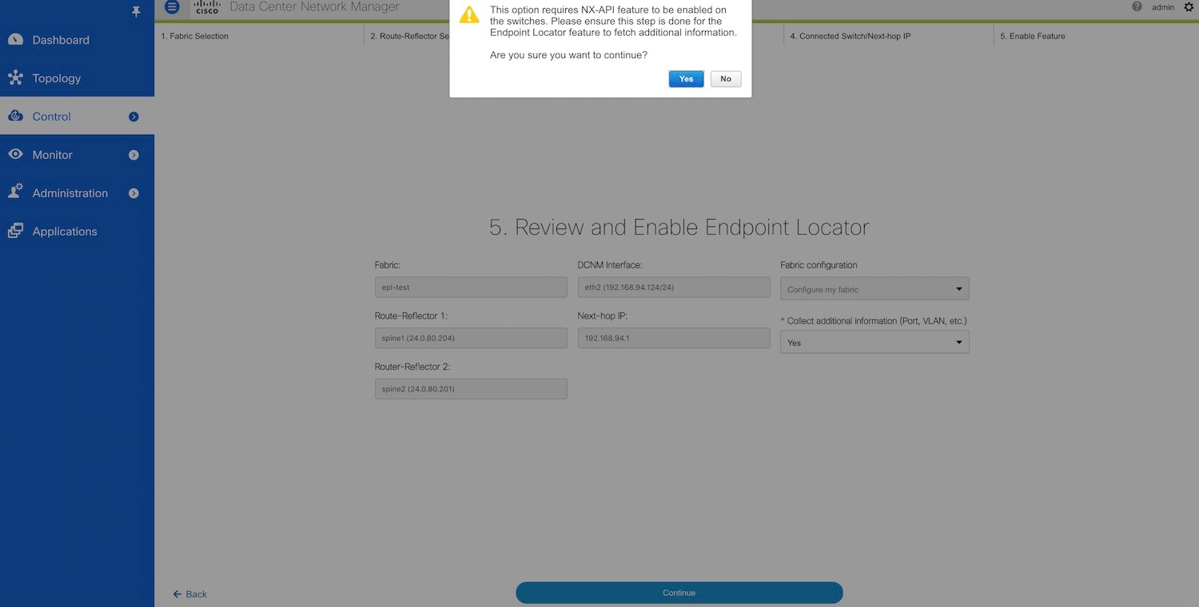Click the Router-Reflector 2 spine2 field
This screenshot has width=1199, height=607.
(x=471, y=389)
